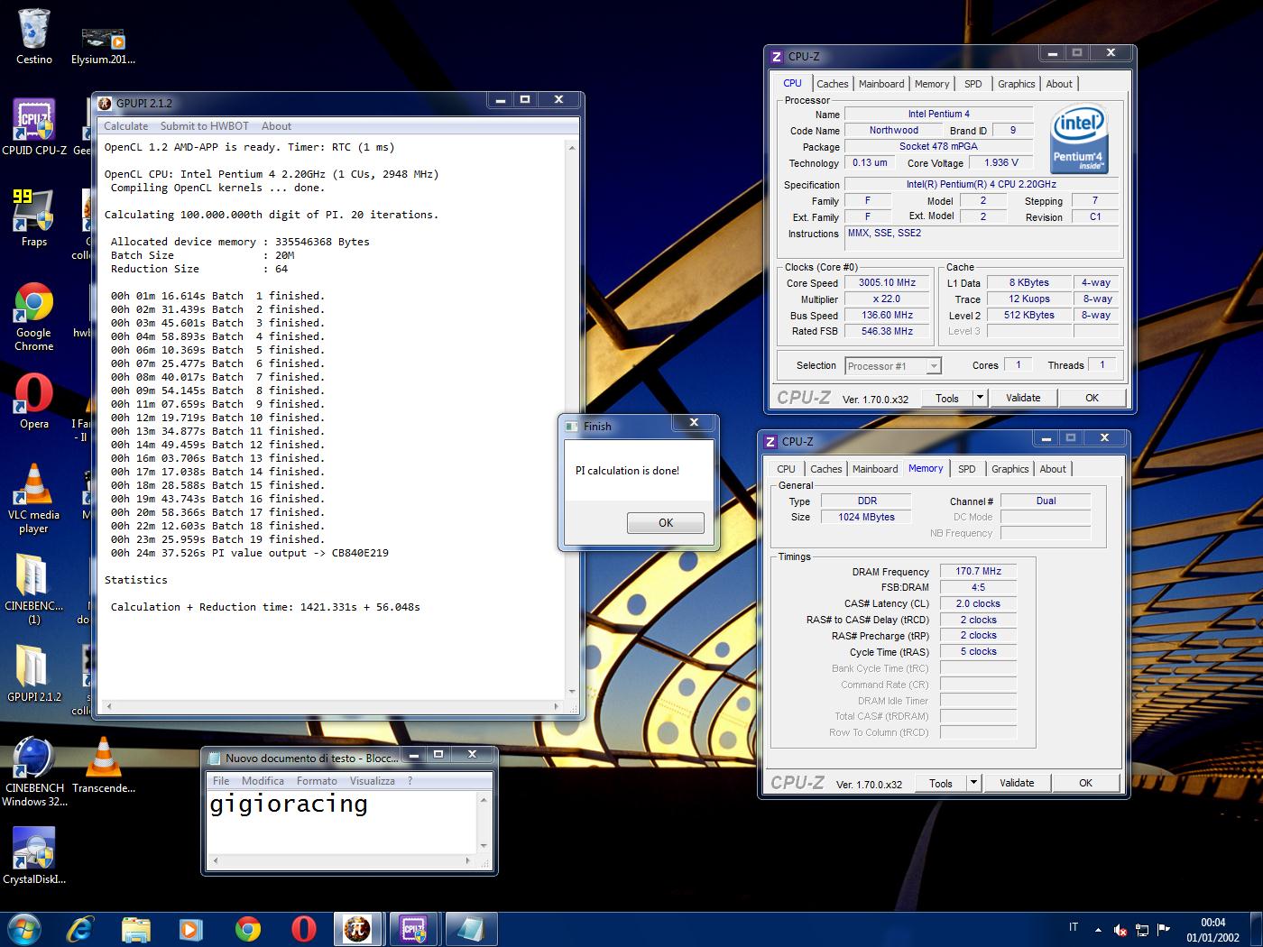Viewport: 1263px width, 947px height.
Task: Open VLC media player desktop shortcut
Action: (34, 499)
